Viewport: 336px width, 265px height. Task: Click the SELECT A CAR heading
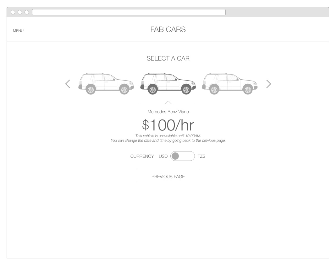(x=168, y=58)
